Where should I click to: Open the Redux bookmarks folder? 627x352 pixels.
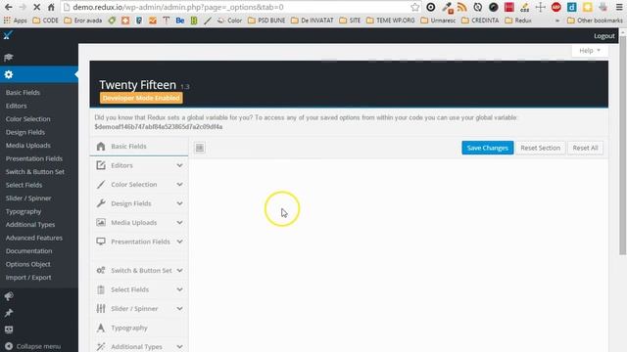(x=518, y=21)
